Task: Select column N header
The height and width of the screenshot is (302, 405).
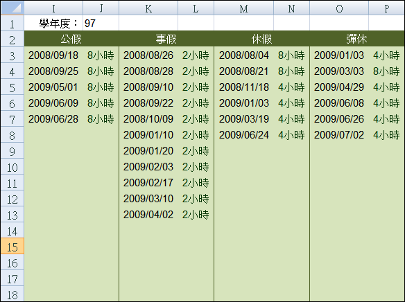Action: pos(291,8)
